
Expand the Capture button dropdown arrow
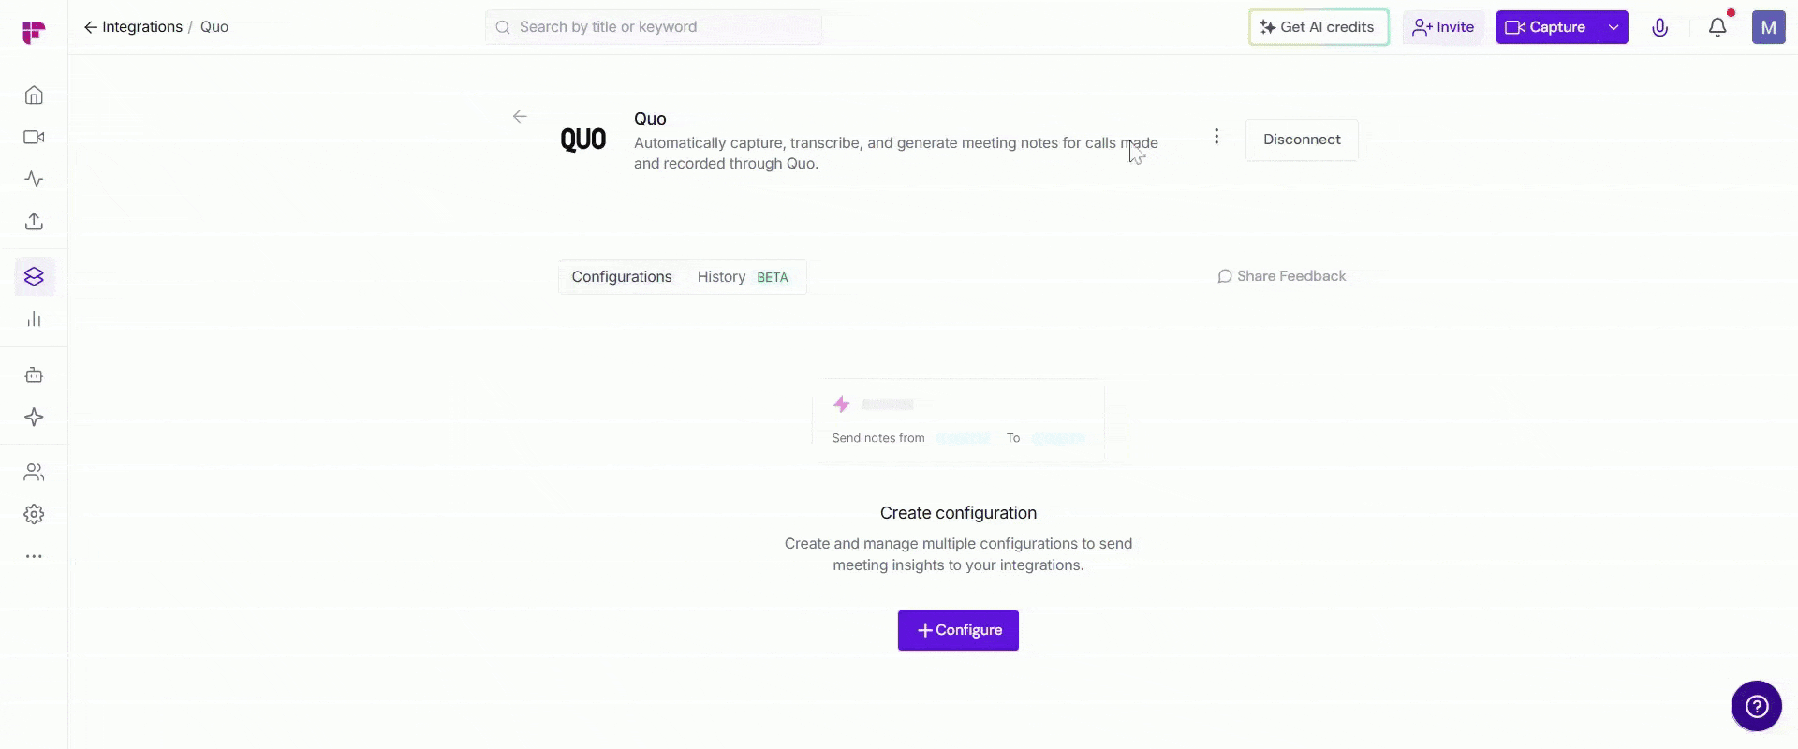pyautogui.click(x=1614, y=28)
